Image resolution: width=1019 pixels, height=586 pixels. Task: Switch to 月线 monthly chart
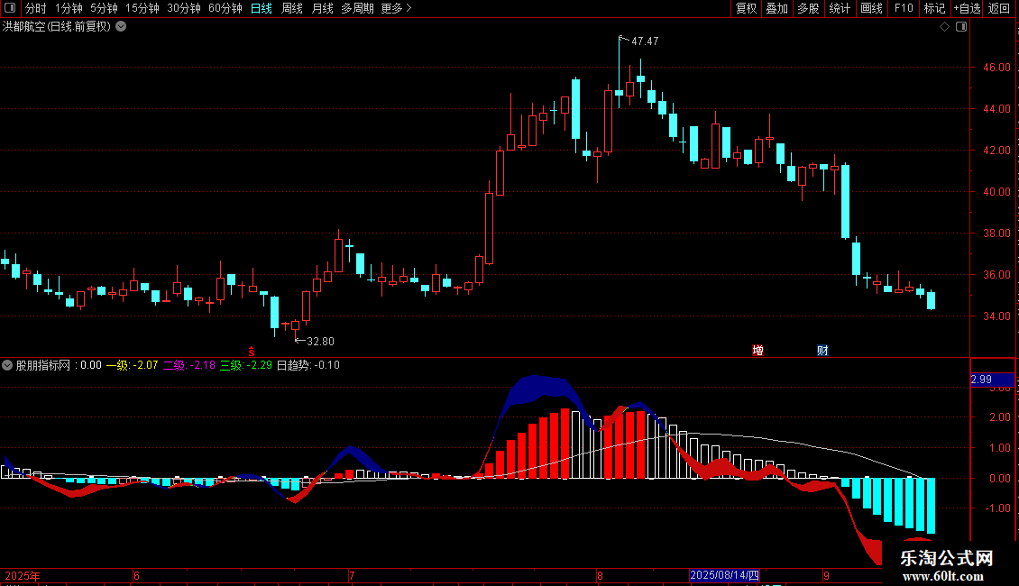click(x=322, y=8)
